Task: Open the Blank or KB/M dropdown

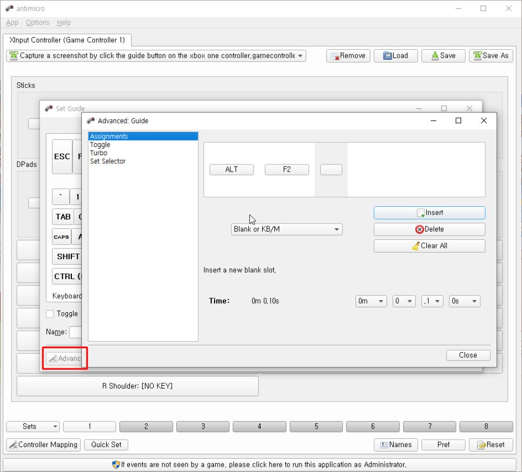Action: (287, 229)
